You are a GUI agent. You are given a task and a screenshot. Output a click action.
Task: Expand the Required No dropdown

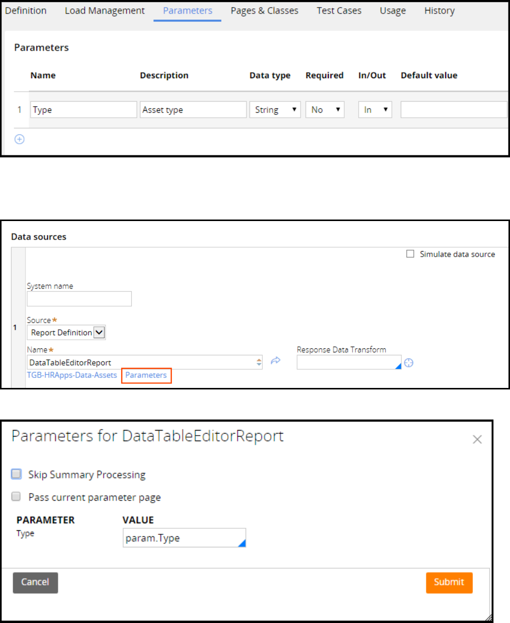[325, 110]
